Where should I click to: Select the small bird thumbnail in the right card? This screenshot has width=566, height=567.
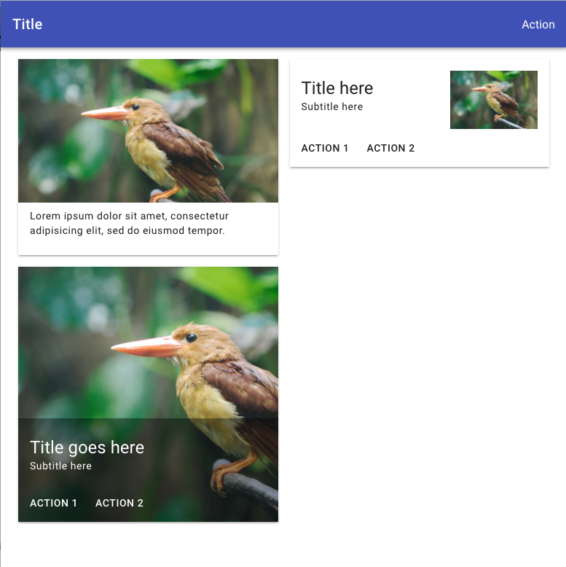point(494,100)
